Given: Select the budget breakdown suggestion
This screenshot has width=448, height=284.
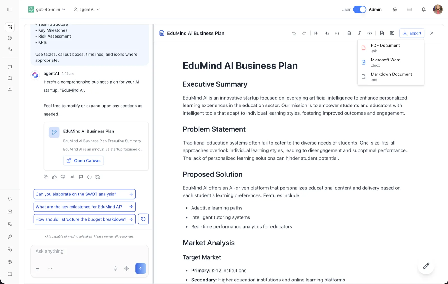Looking at the screenshot, I should click(85, 219).
